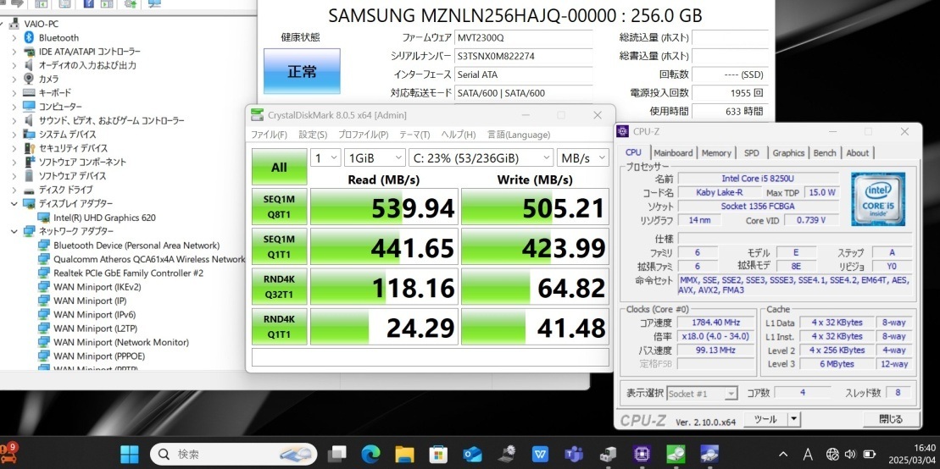Screen dimensions: 940x469
Task: Click the keyboard (キーボード) device icon
Action: [29, 93]
